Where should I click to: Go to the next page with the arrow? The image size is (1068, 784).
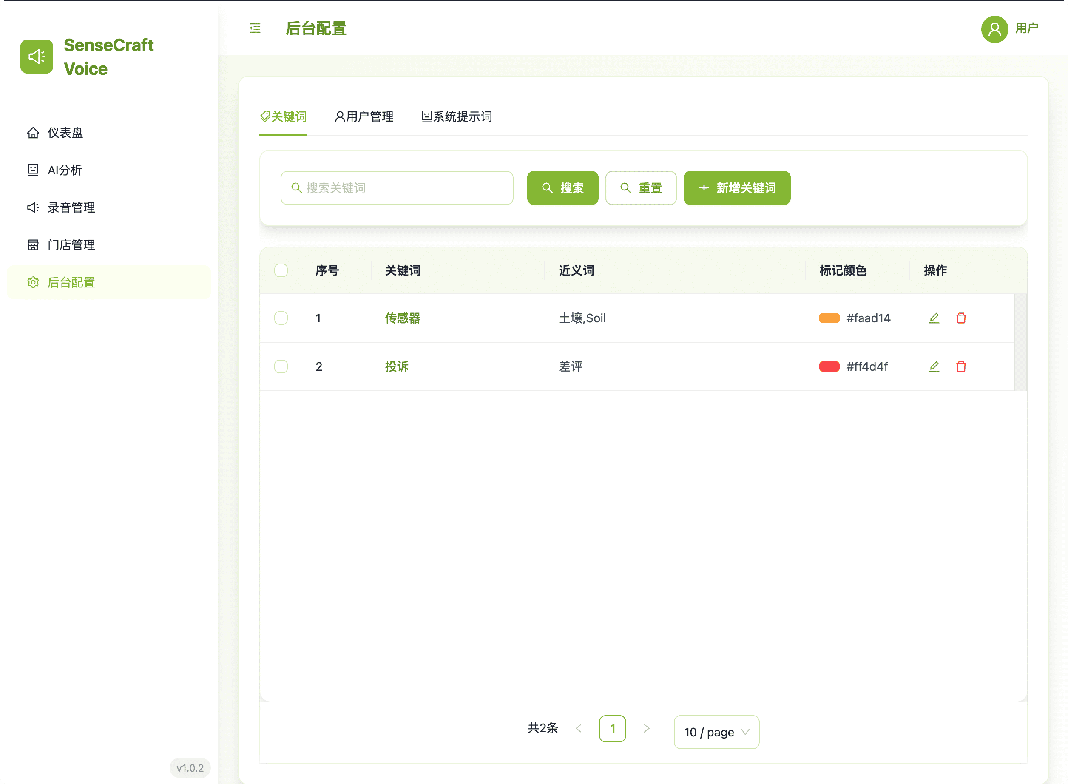pyautogui.click(x=646, y=729)
